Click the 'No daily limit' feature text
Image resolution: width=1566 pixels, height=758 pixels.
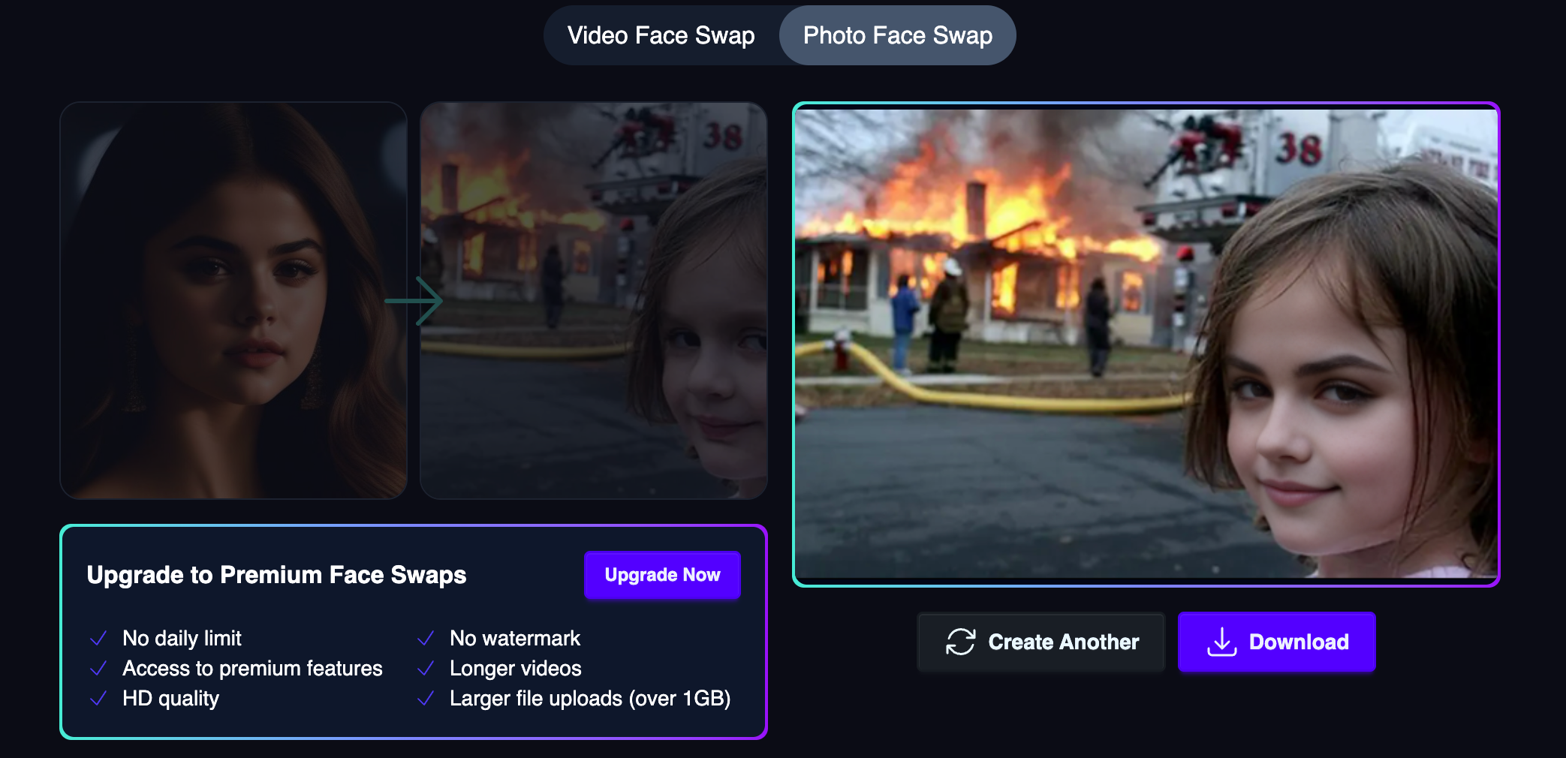point(182,638)
